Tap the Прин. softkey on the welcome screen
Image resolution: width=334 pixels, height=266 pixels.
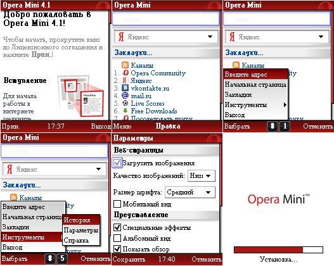point(10,126)
